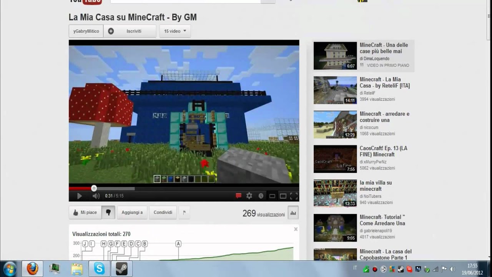Select chart marker F

point(117,244)
